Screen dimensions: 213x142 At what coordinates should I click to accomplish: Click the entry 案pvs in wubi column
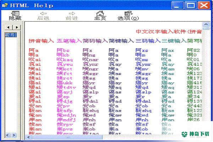click(x=65, y=129)
